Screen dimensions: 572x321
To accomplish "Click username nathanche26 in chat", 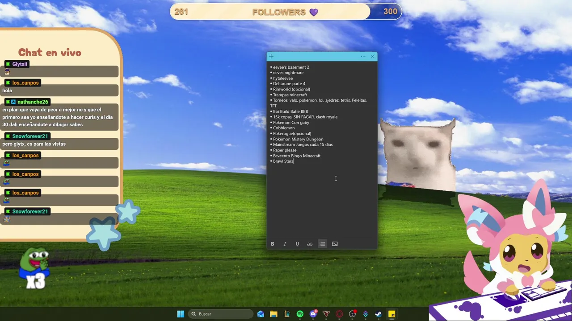I will [33, 102].
